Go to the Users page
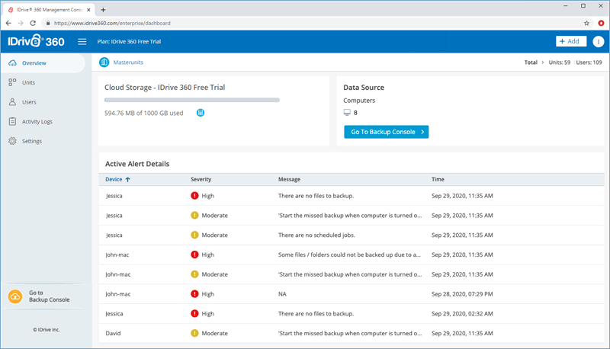The height and width of the screenshot is (349, 610). click(29, 102)
